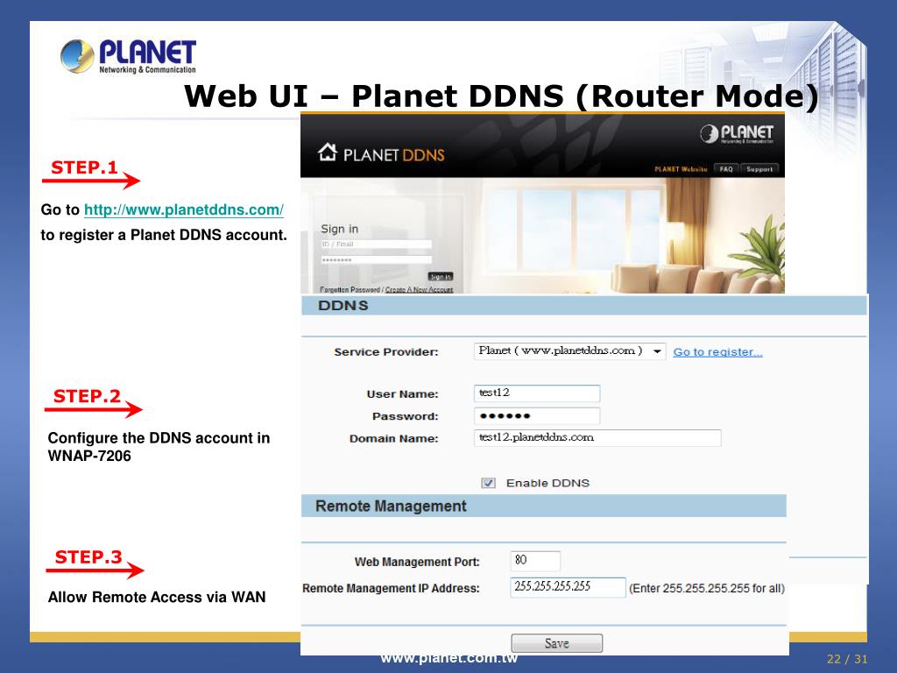897x673 pixels.
Task: Open the http://www.planetddns.com/ hyperlink
Action: 184,210
